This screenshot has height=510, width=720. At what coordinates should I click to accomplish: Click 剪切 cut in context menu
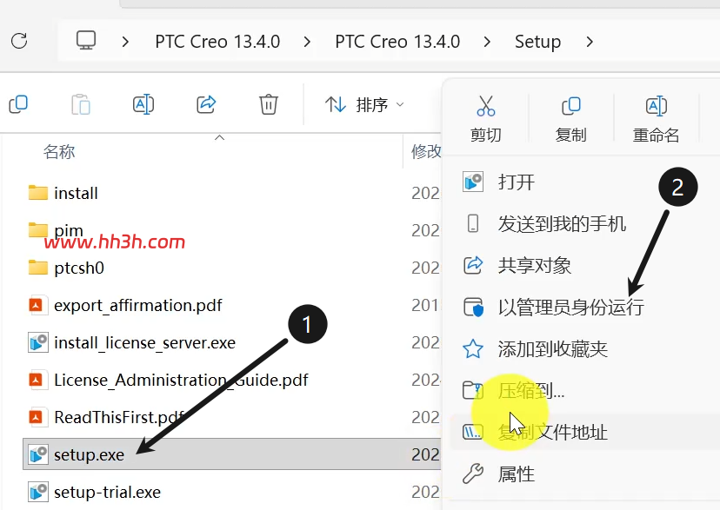click(485, 119)
